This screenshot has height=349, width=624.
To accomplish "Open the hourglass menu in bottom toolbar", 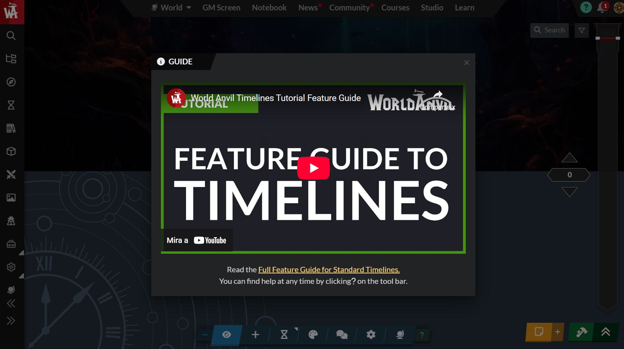I will click(x=284, y=335).
